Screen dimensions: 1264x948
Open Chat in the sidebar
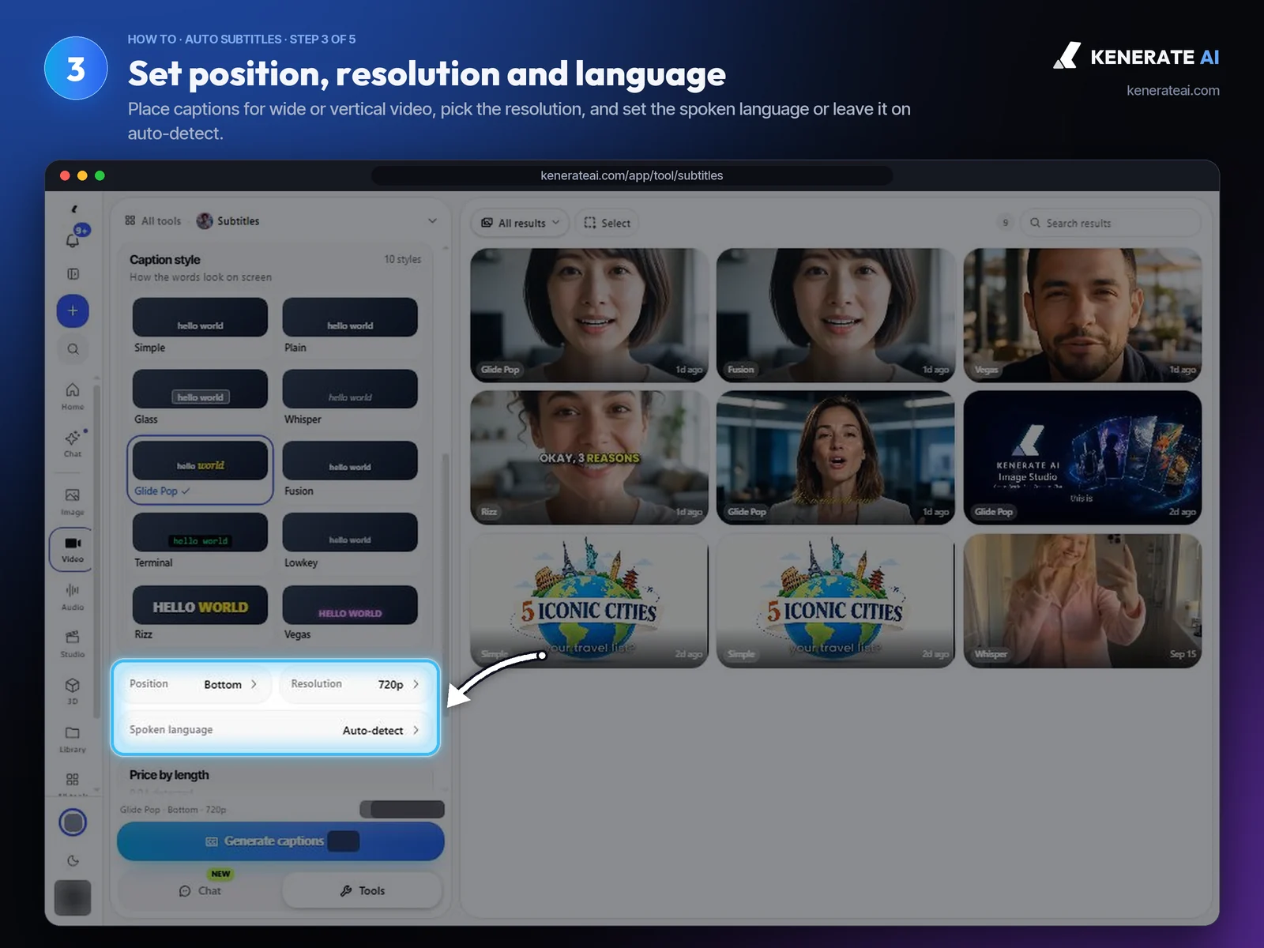pyautogui.click(x=73, y=443)
